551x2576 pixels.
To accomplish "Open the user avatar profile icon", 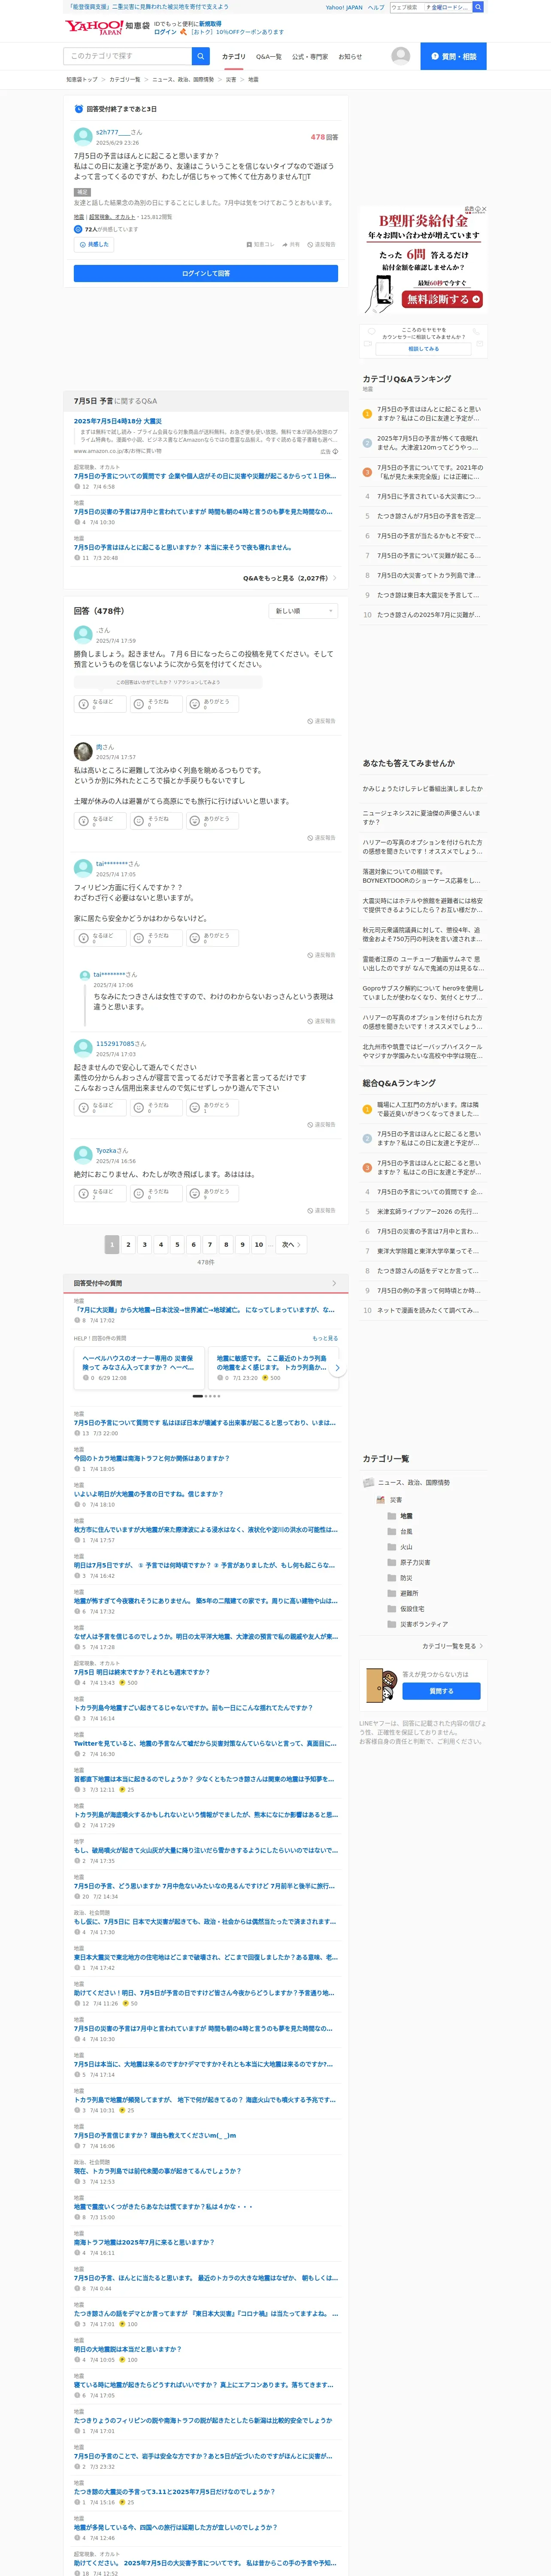I will click(400, 56).
